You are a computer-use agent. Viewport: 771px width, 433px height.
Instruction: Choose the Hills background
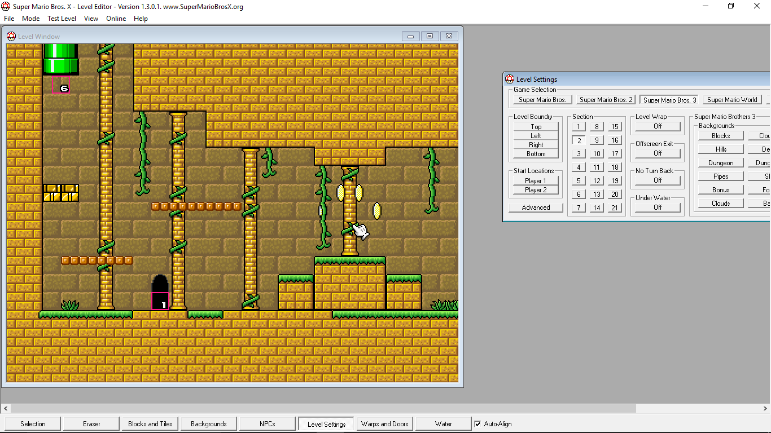(721, 149)
